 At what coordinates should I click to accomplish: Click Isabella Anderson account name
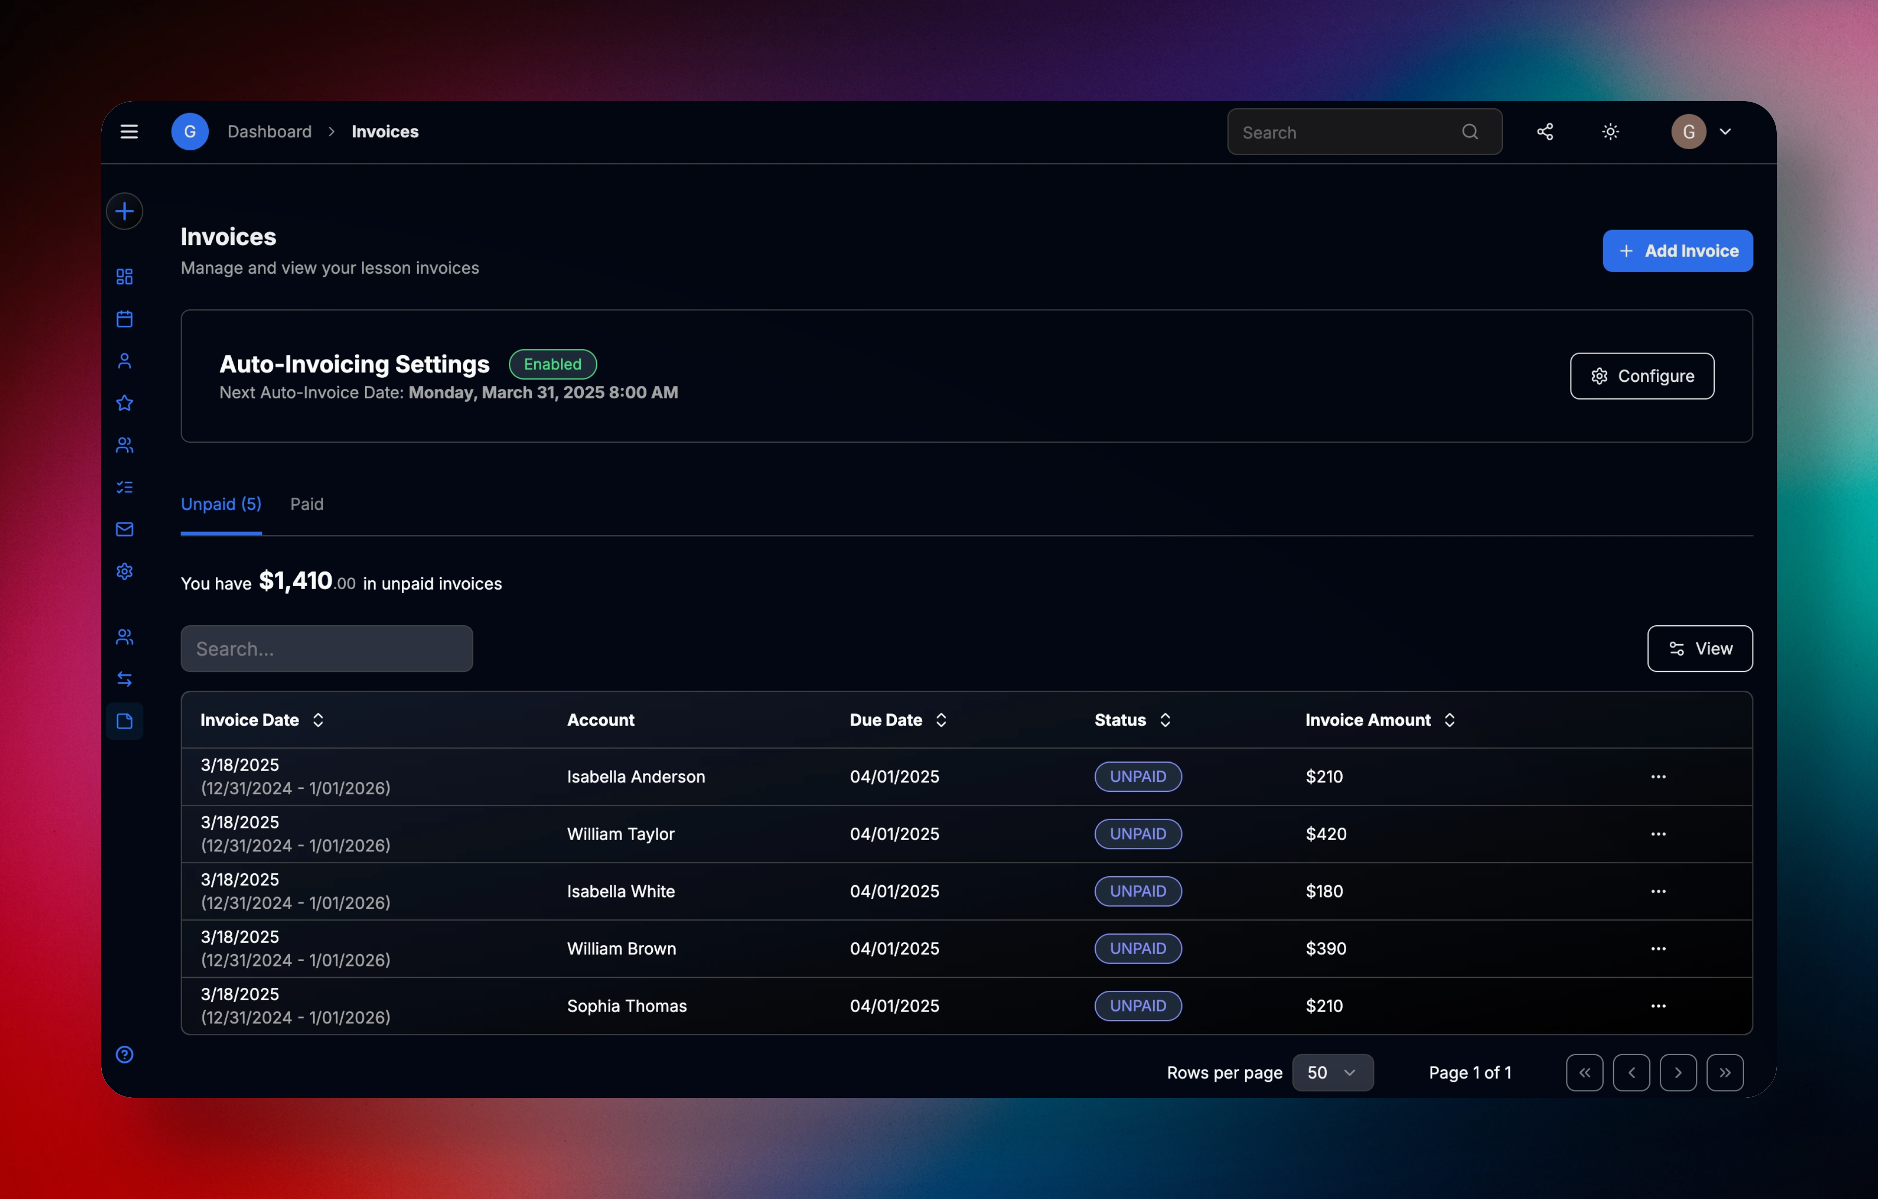tap(636, 777)
